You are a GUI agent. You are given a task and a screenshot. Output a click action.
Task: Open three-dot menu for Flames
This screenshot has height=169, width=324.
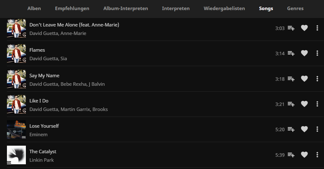click(317, 53)
